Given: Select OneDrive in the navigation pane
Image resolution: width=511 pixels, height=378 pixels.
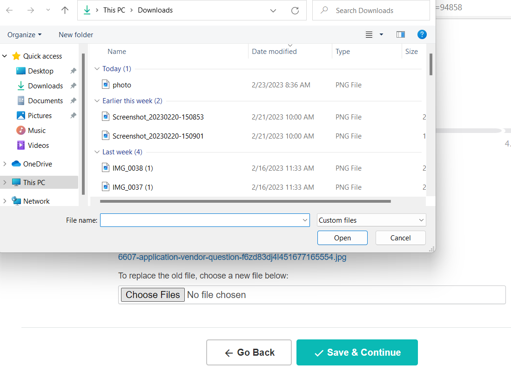Looking at the screenshot, I should click(x=38, y=164).
